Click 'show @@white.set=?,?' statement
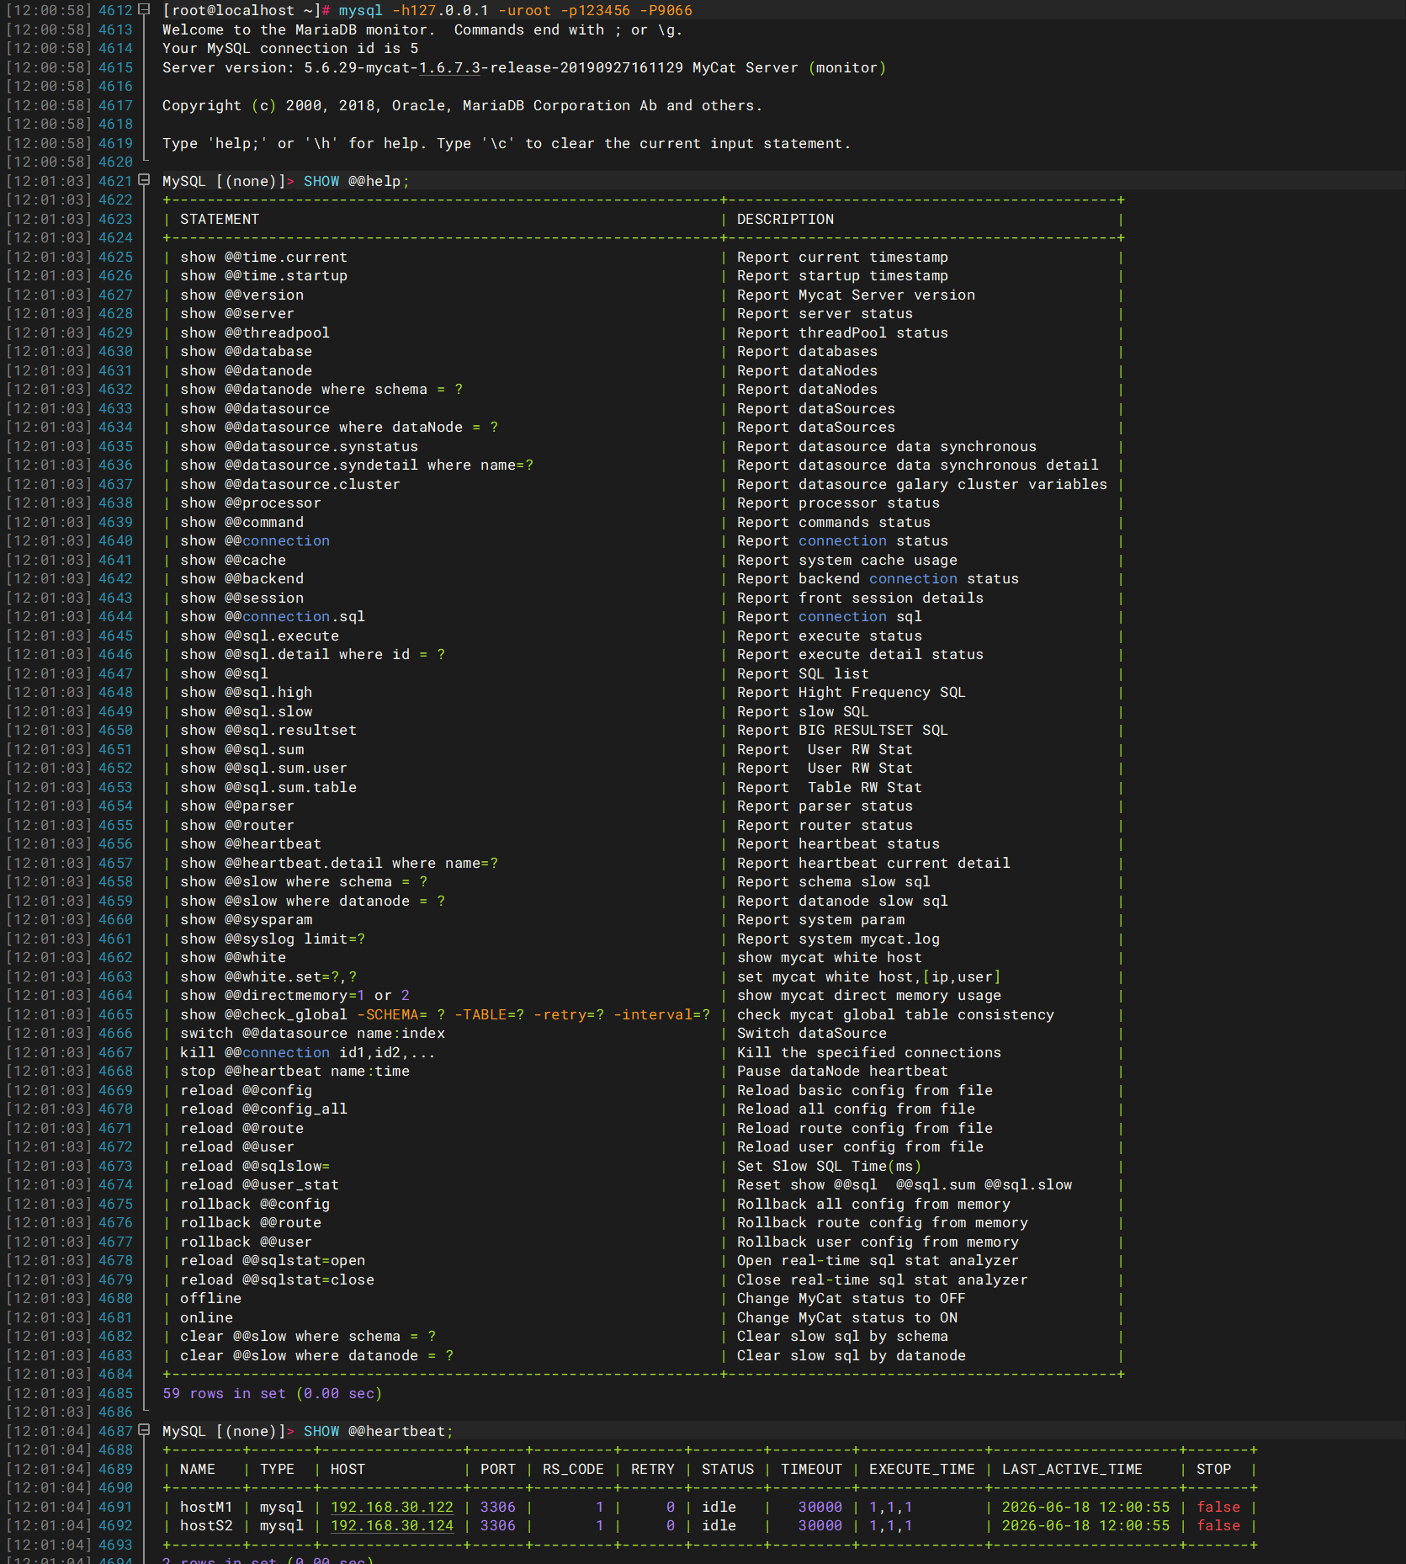 click(268, 976)
